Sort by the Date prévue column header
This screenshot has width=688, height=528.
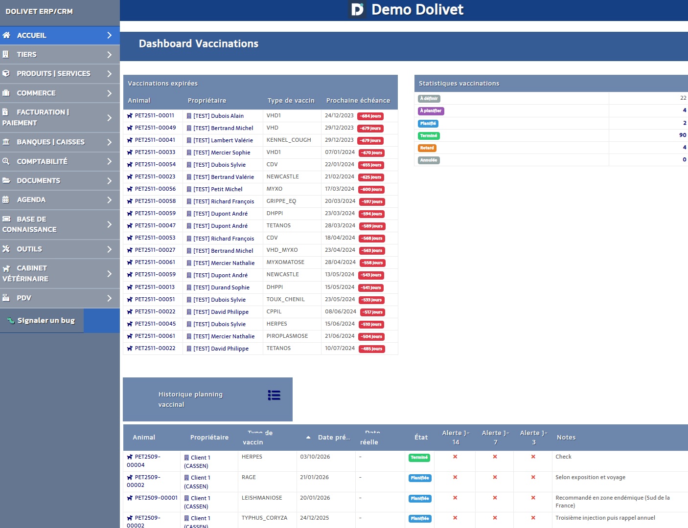coord(334,438)
